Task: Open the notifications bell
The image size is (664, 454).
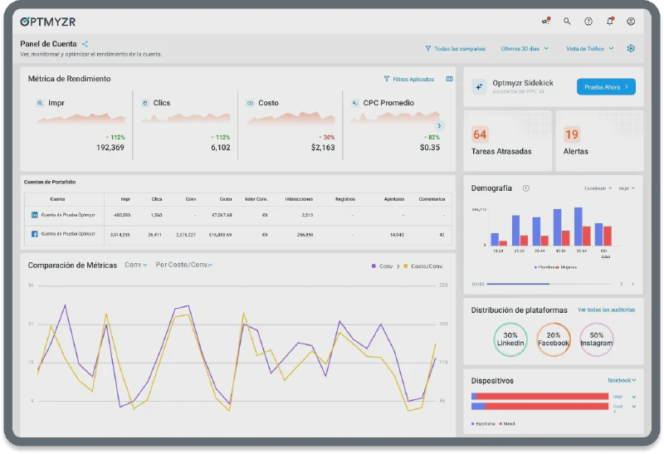Action: coord(610,22)
